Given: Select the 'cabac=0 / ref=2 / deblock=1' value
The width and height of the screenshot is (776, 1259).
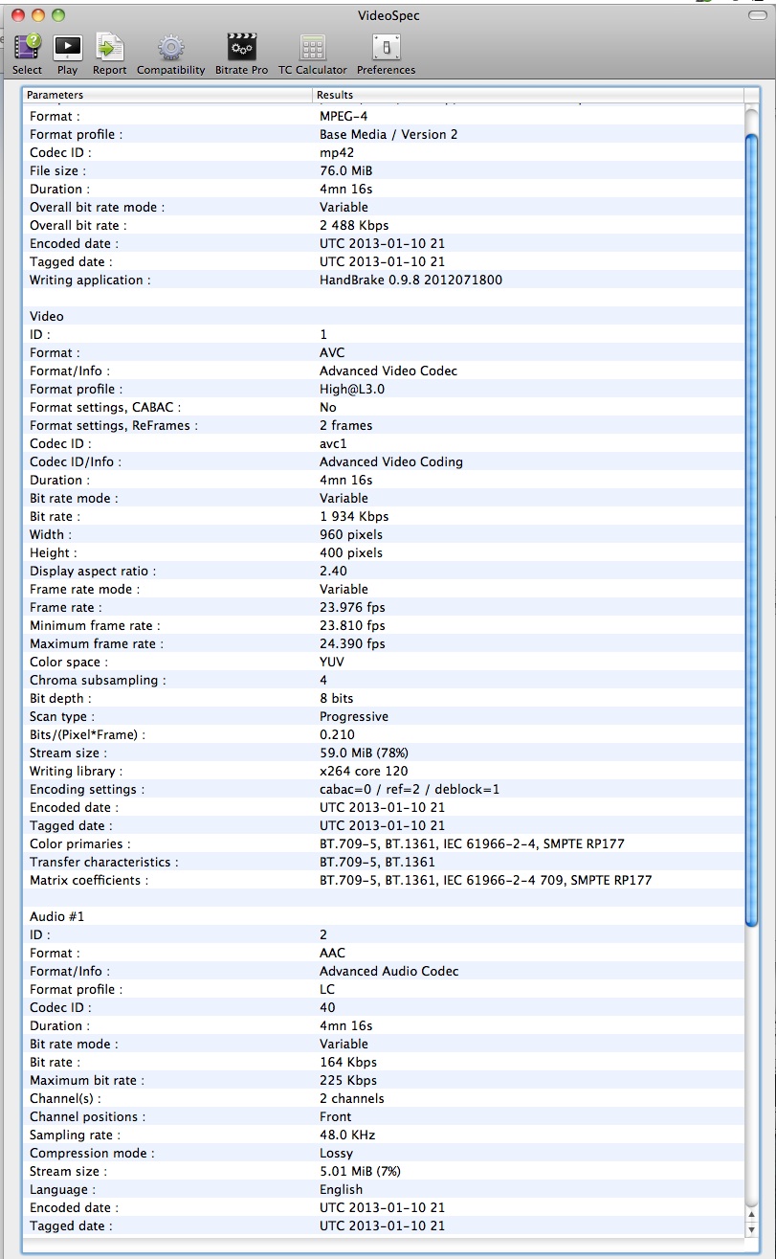Looking at the screenshot, I should click(410, 789).
